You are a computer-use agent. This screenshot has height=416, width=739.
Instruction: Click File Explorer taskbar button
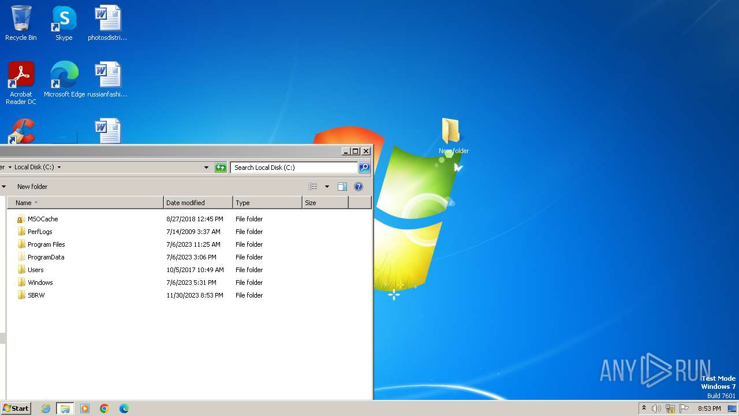65,408
